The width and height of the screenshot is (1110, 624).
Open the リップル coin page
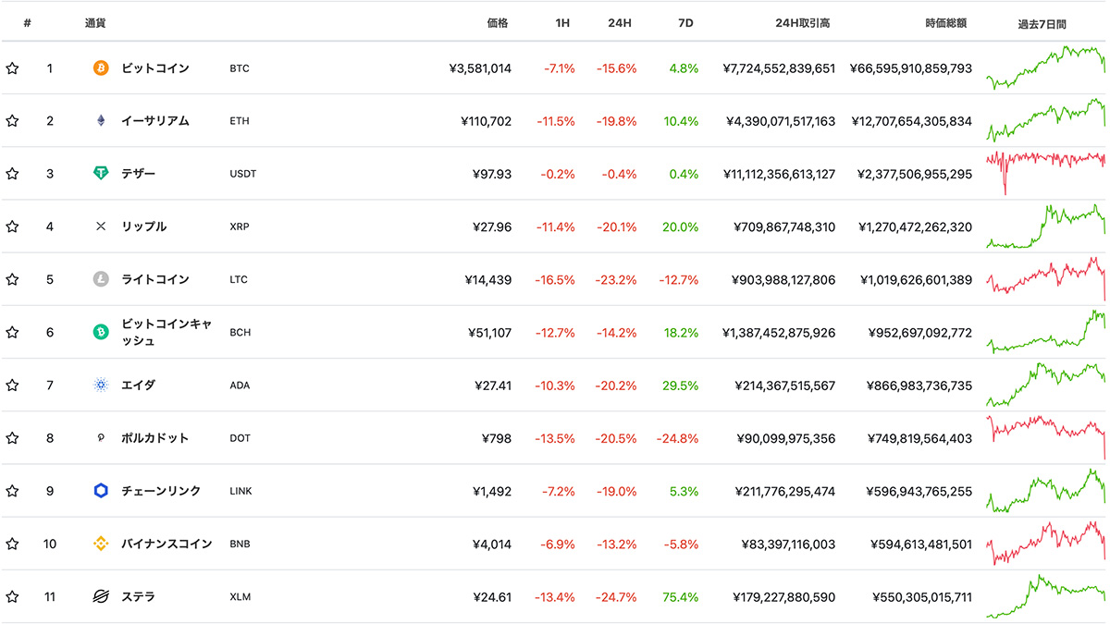(144, 226)
